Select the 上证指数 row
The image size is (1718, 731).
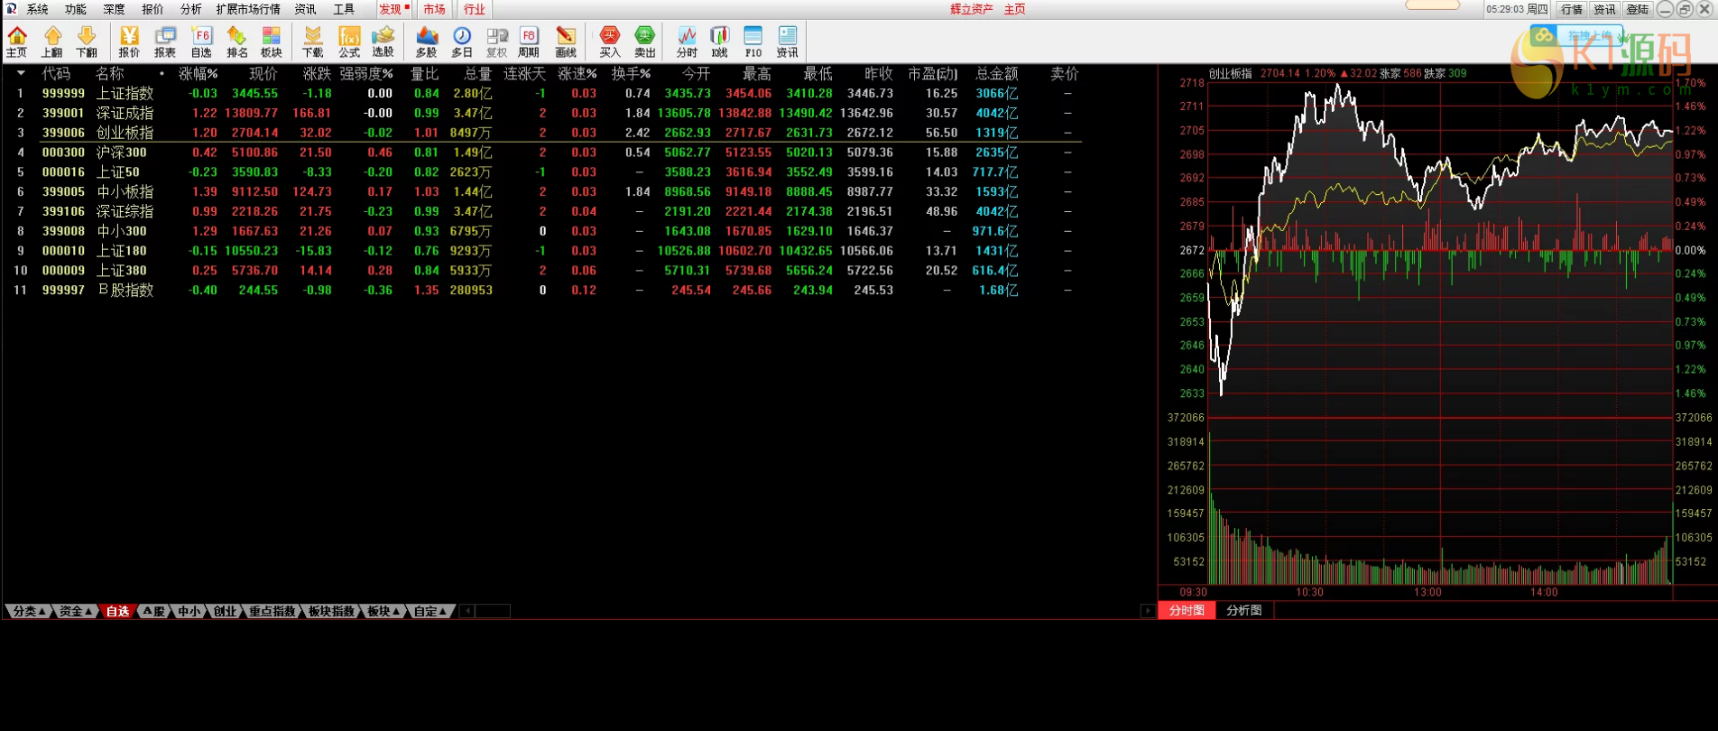click(541, 93)
